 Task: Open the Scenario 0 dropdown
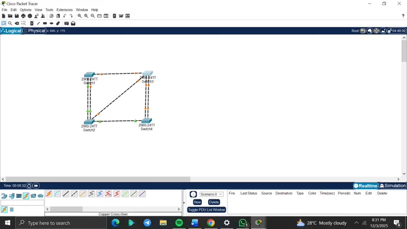click(211, 194)
